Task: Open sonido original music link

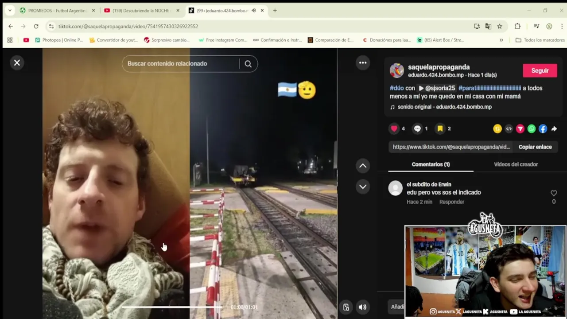Action: pyautogui.click(x=441, y=107)
